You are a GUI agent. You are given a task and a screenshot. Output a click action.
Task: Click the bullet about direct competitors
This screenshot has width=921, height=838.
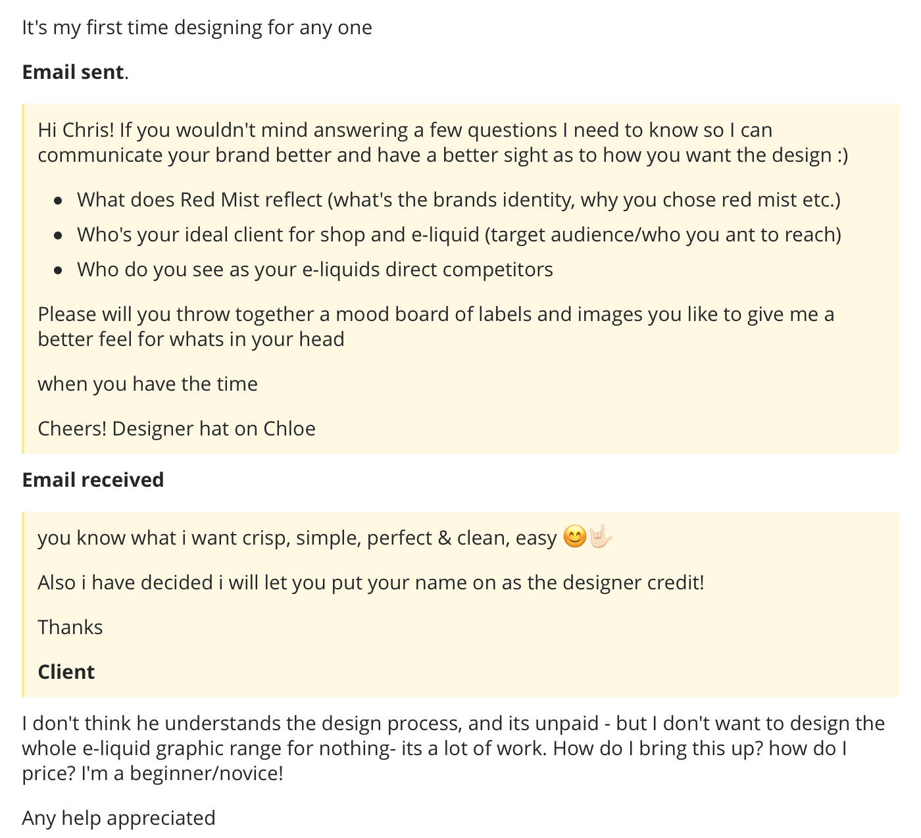coord(315,269)
